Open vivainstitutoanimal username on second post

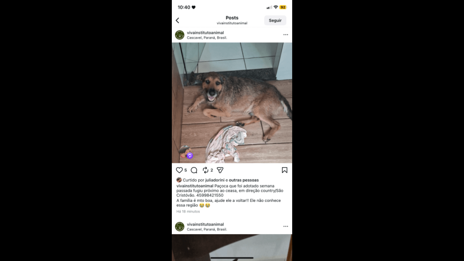pos(205,224)
